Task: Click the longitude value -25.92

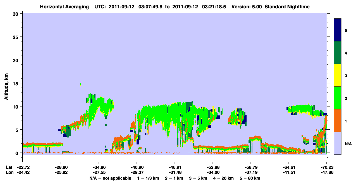Action: point(61,172)
